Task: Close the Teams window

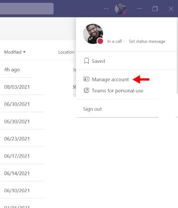Action: tap(171, 9)
